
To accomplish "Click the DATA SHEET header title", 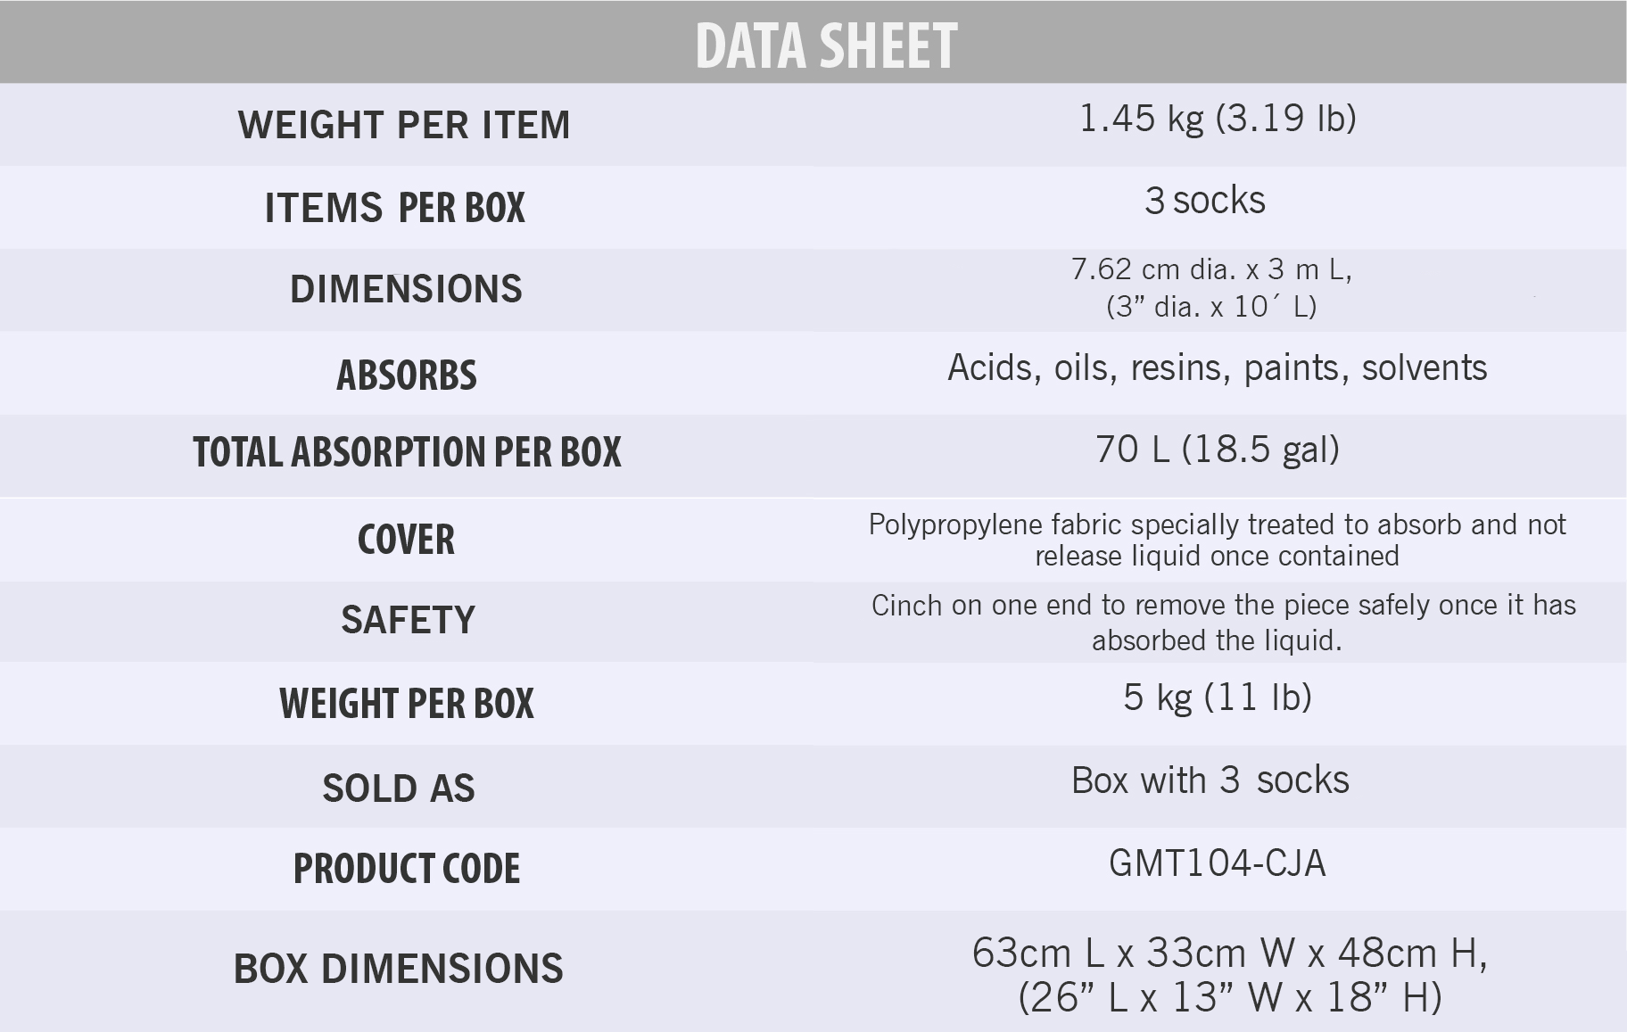I will (x=826, y=45).
